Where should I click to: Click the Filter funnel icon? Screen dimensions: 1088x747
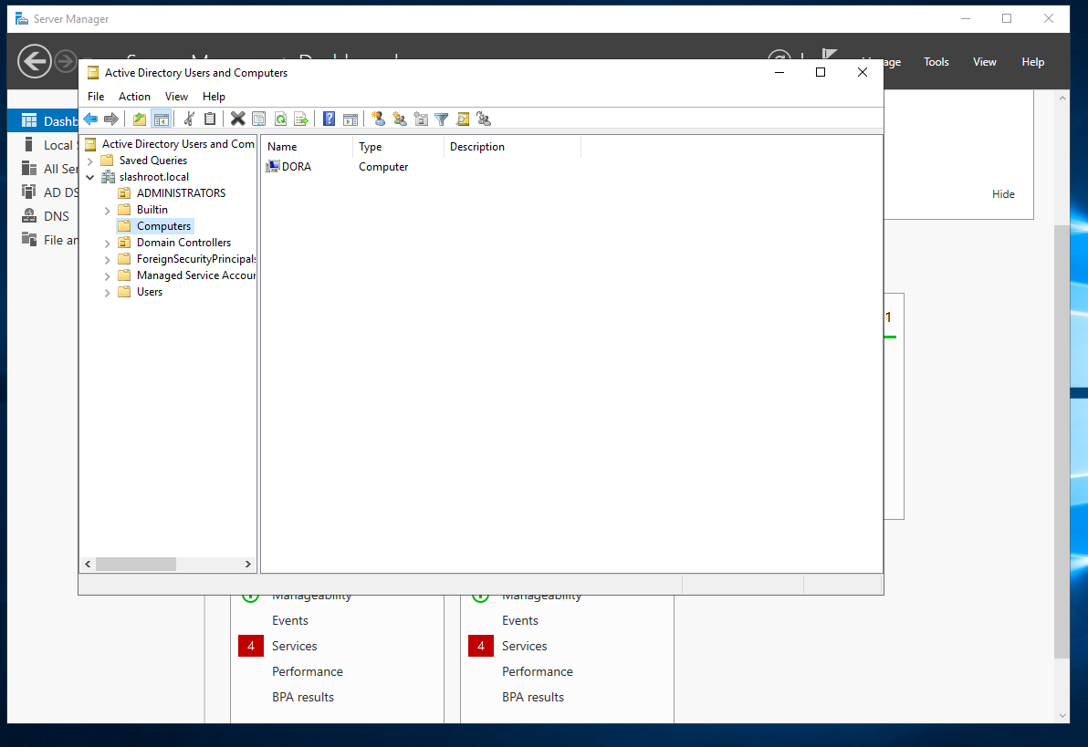click(442, 119)
